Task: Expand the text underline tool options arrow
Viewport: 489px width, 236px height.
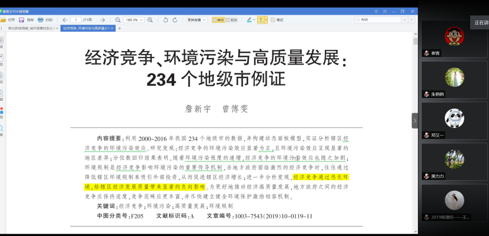Action: [266, 20]
